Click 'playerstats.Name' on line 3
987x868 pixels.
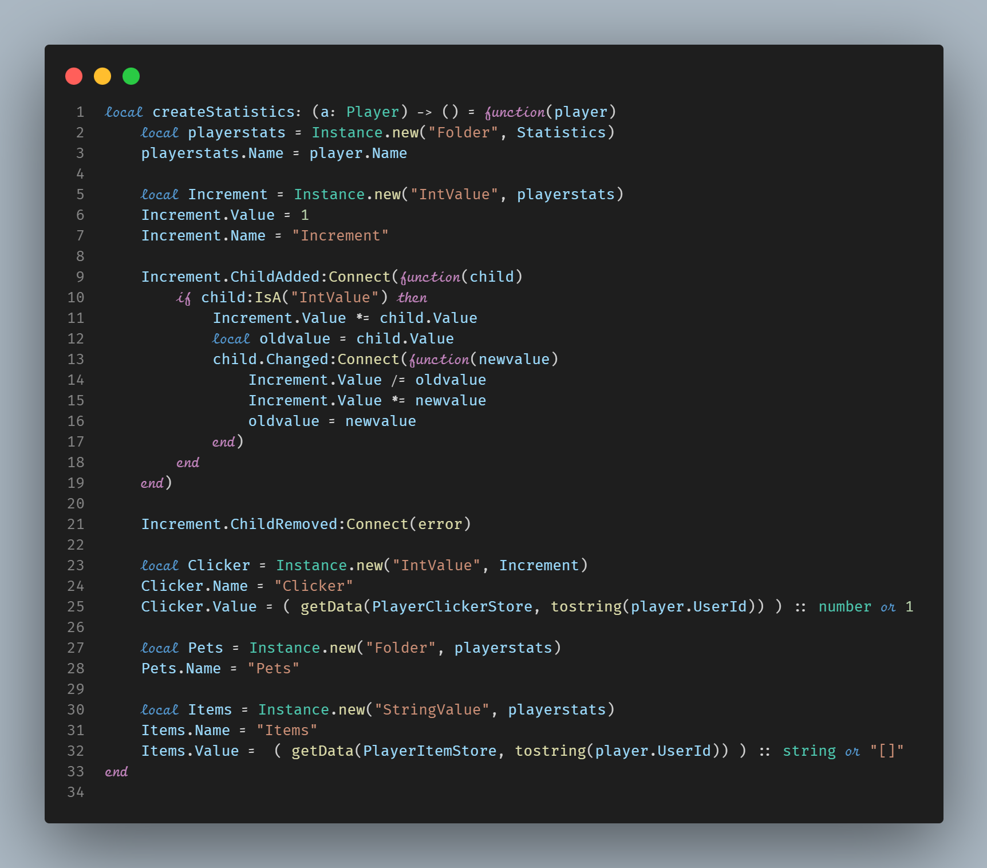pyautogui.click(x=212, y=153)
